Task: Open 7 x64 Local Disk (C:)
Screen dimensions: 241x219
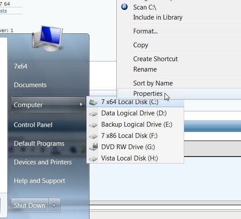Action: (135, 102)
